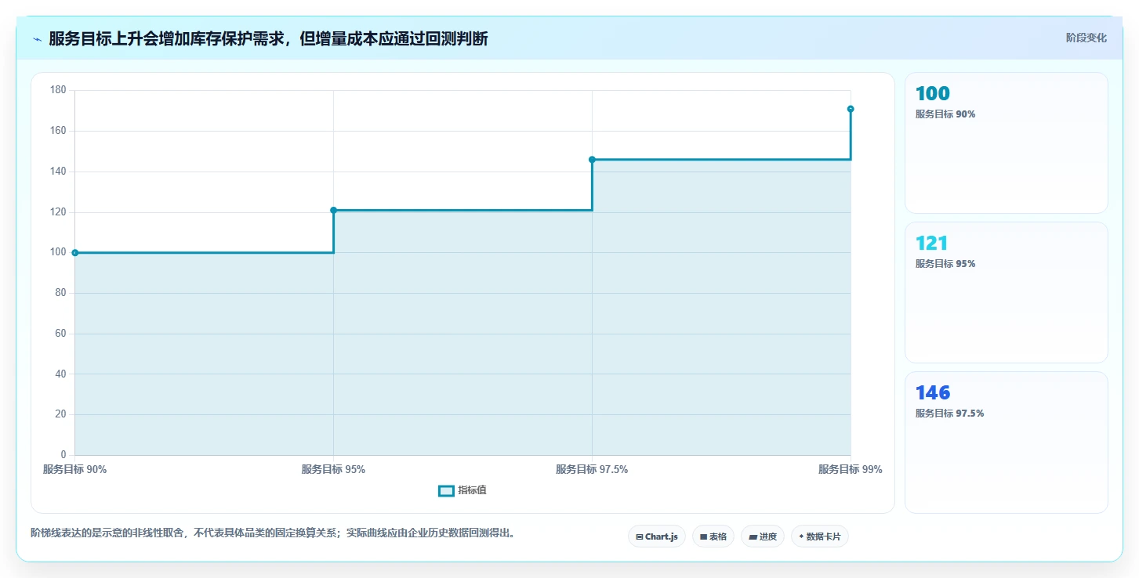Click the lightning icon beside the title
1139x578 pixels.
pos(37,39)
